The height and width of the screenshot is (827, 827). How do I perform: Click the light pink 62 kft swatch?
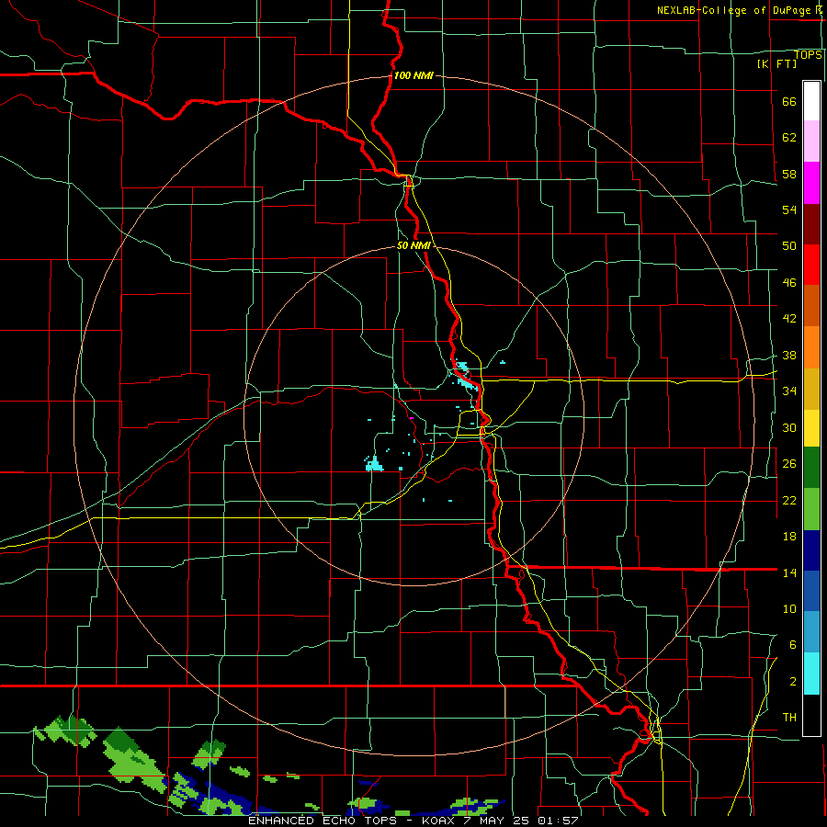tap(811, 141)
